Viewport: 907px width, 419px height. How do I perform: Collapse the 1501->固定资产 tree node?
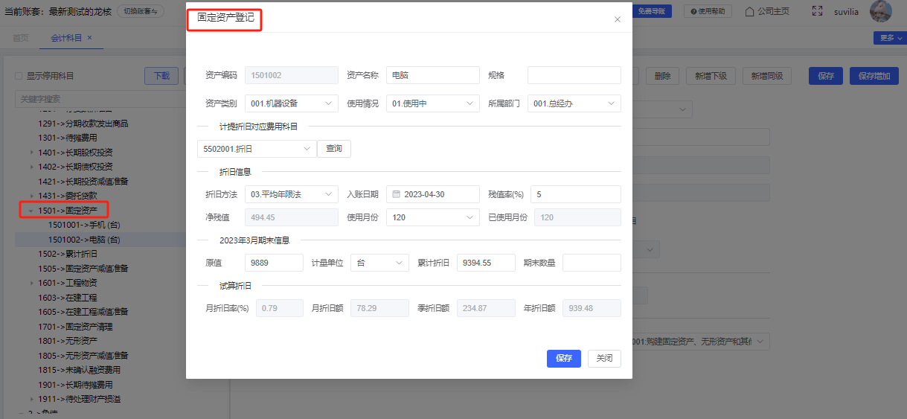(x=31, y=211)
